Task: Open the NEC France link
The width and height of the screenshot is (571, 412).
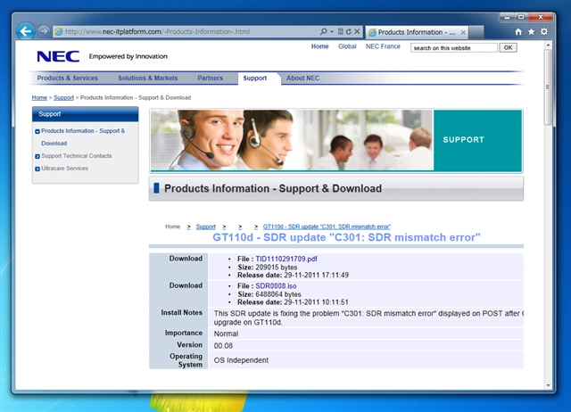Action: tap(383, 46)
